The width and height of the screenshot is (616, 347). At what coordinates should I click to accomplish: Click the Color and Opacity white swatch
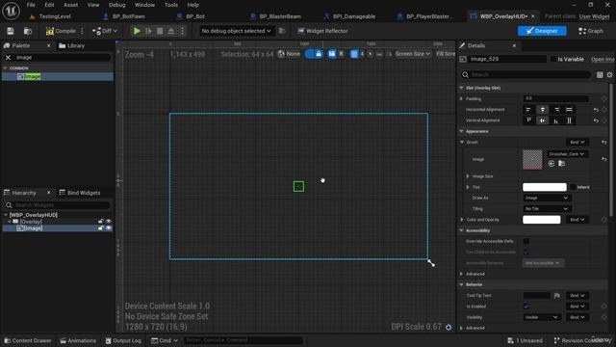pos(541,220)
